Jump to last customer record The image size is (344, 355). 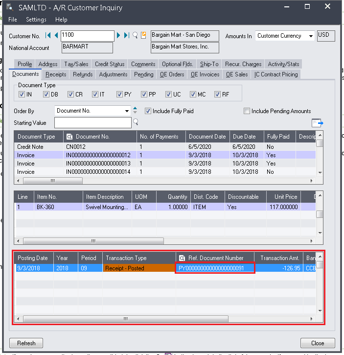127,36
